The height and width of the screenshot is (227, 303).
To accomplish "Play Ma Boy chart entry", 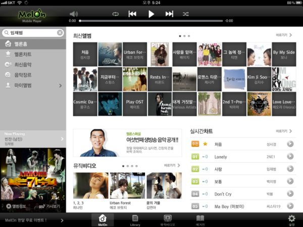I will click(290, 206).
